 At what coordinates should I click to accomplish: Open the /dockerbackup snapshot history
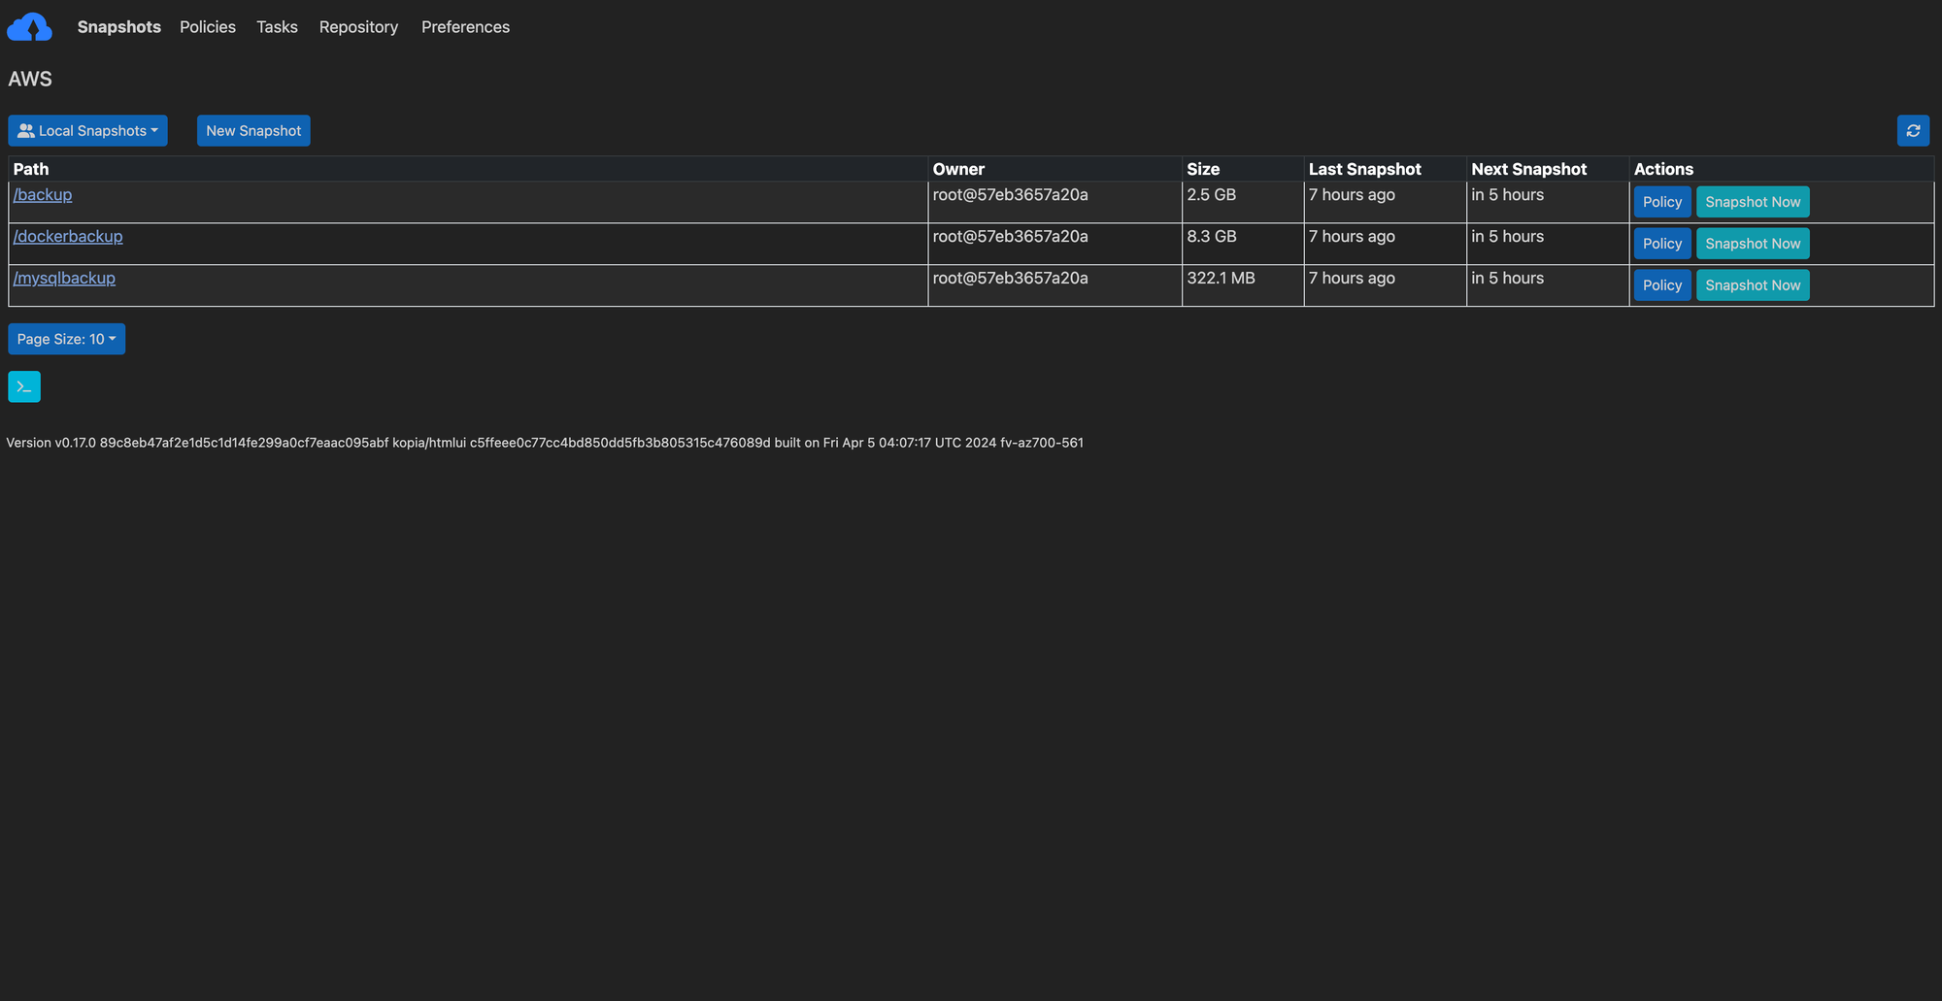pyautogui.click(x=68, y=236)
